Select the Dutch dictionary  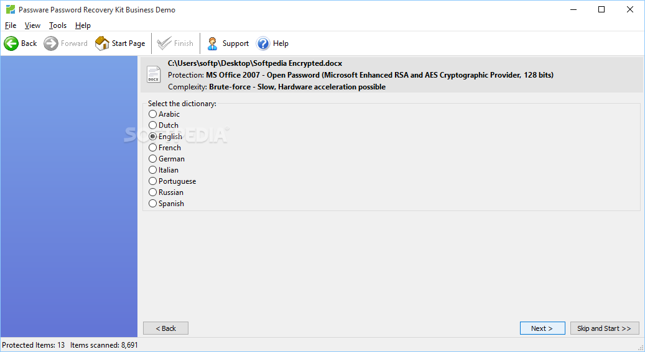[x=164, y=125]
